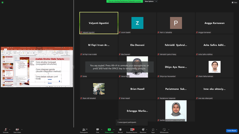Select Erlangga Marlia participant tile
This screenshot has height=134, width=239.
pos(137,111)
